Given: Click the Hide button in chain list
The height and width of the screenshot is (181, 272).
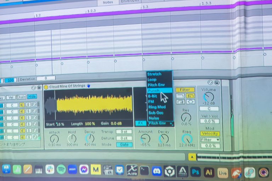Looking at the screenshot, I should tap(32, 97).
